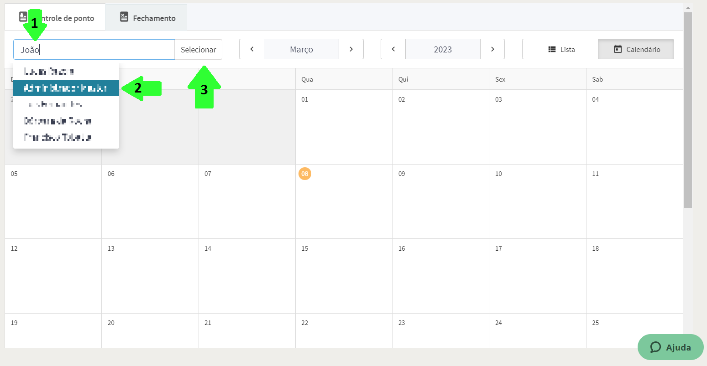Open the Controle de ponto tab
The height and width of the screenshot is (366, 707).
(55, 17)
